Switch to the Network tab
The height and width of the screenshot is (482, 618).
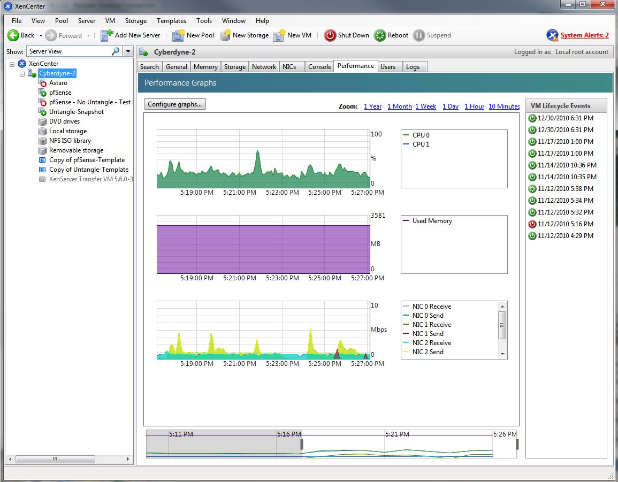click(x=264, y=67)
